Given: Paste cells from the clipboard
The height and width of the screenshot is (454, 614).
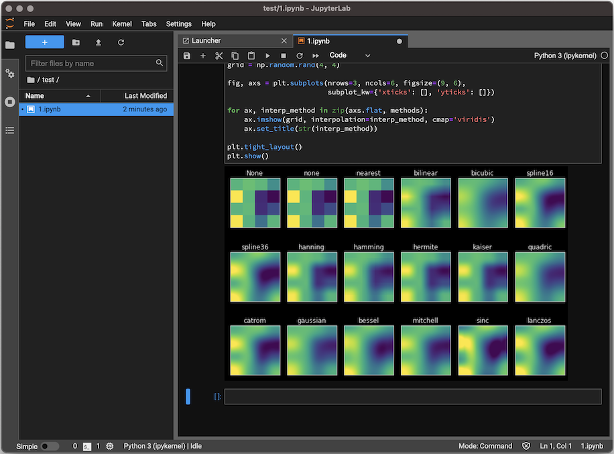Looking at the screenshot, I should 251,56.
